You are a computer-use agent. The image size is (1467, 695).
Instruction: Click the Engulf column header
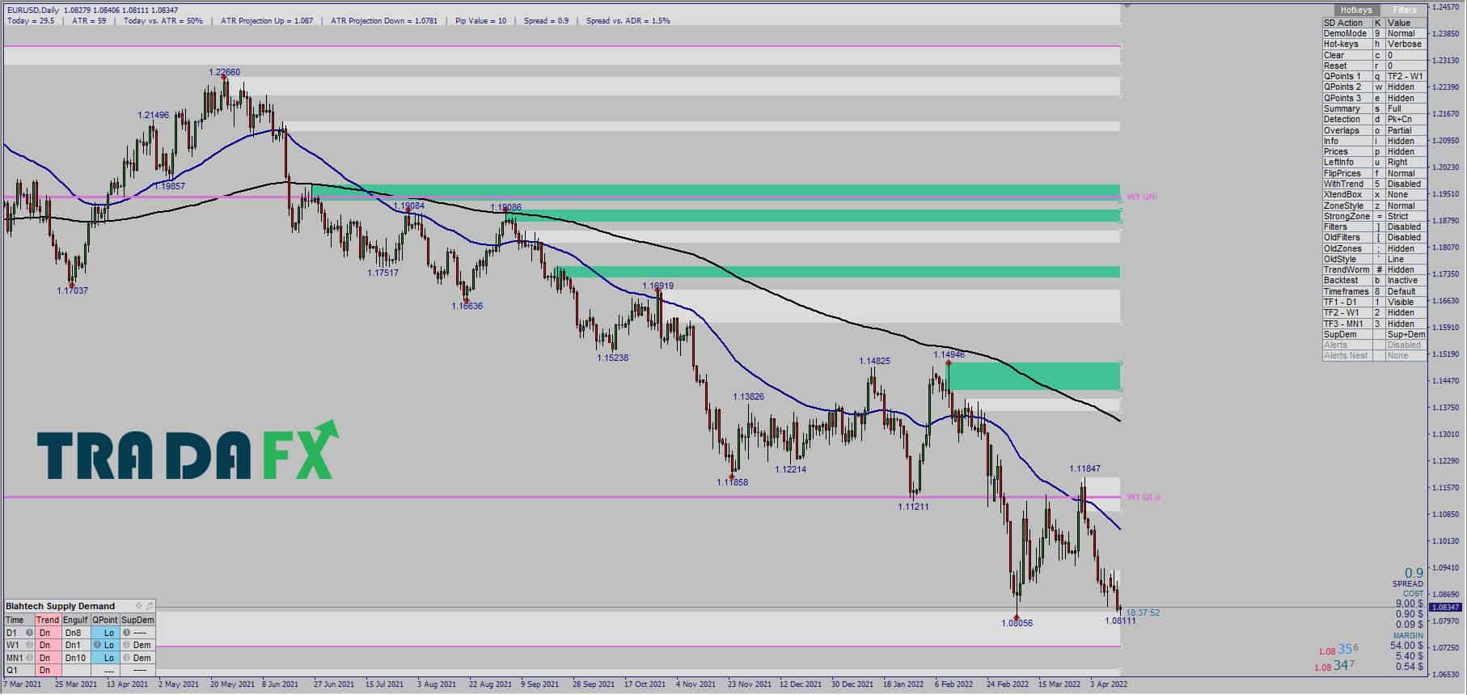coord(75,620)
